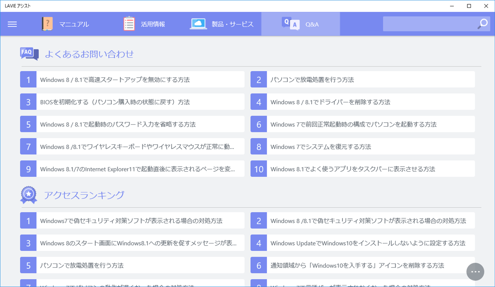This screenshot has width=495, height=287.
Task: Open the BIOSを初期化する article
Action: coord(132,102)
